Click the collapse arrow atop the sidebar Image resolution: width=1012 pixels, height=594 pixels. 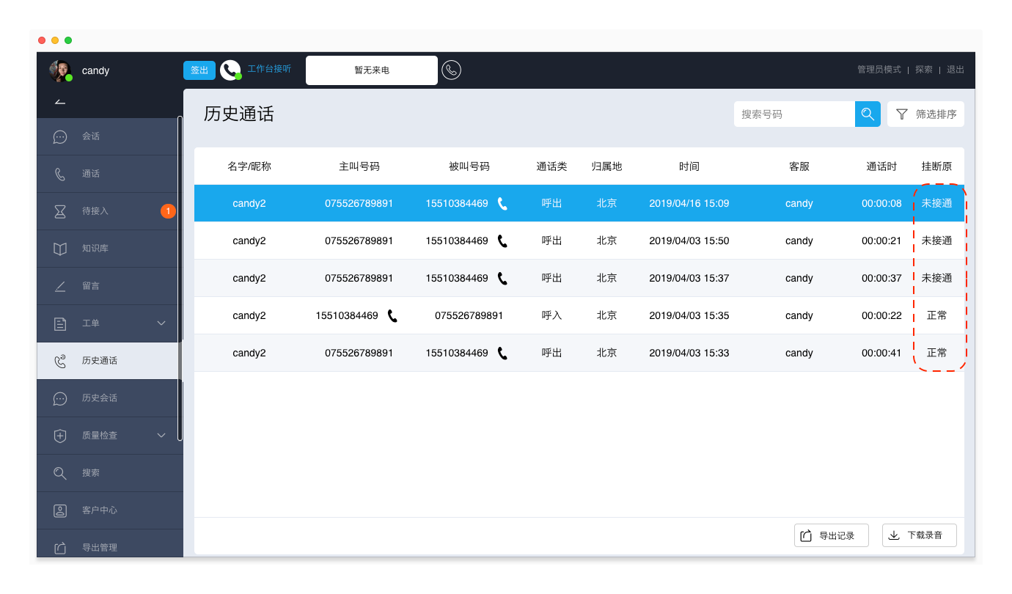(x=60, y=101)
